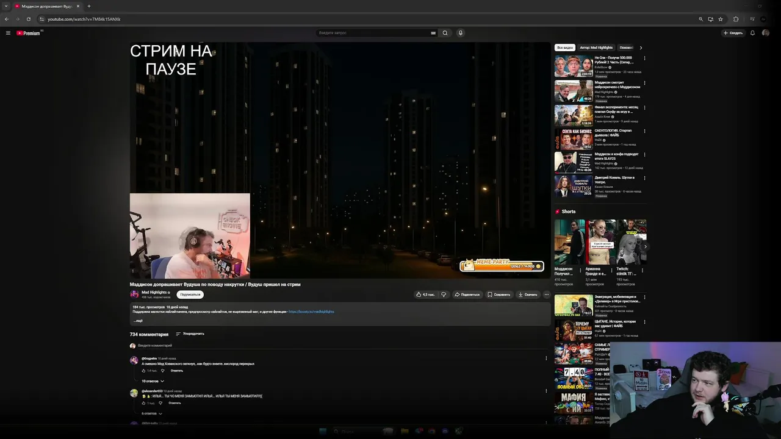Open more actions menu beside Скачать
This screenshot has height=439, width=781.
tap(547, 294)
